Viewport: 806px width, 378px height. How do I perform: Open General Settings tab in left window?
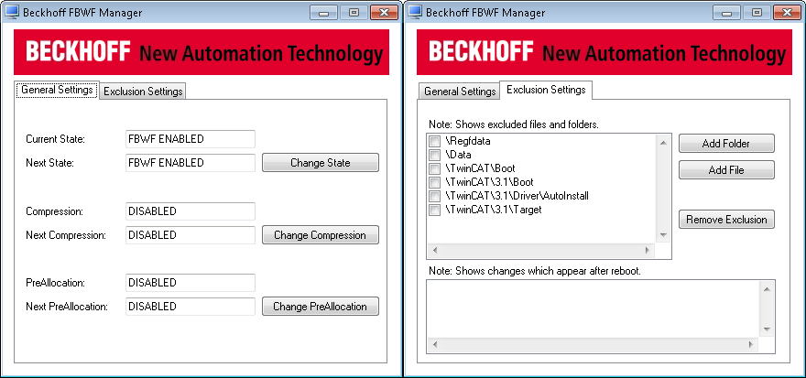[57, 90]
